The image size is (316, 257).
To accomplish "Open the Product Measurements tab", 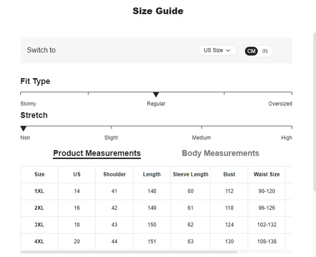I will click(97, 153).
